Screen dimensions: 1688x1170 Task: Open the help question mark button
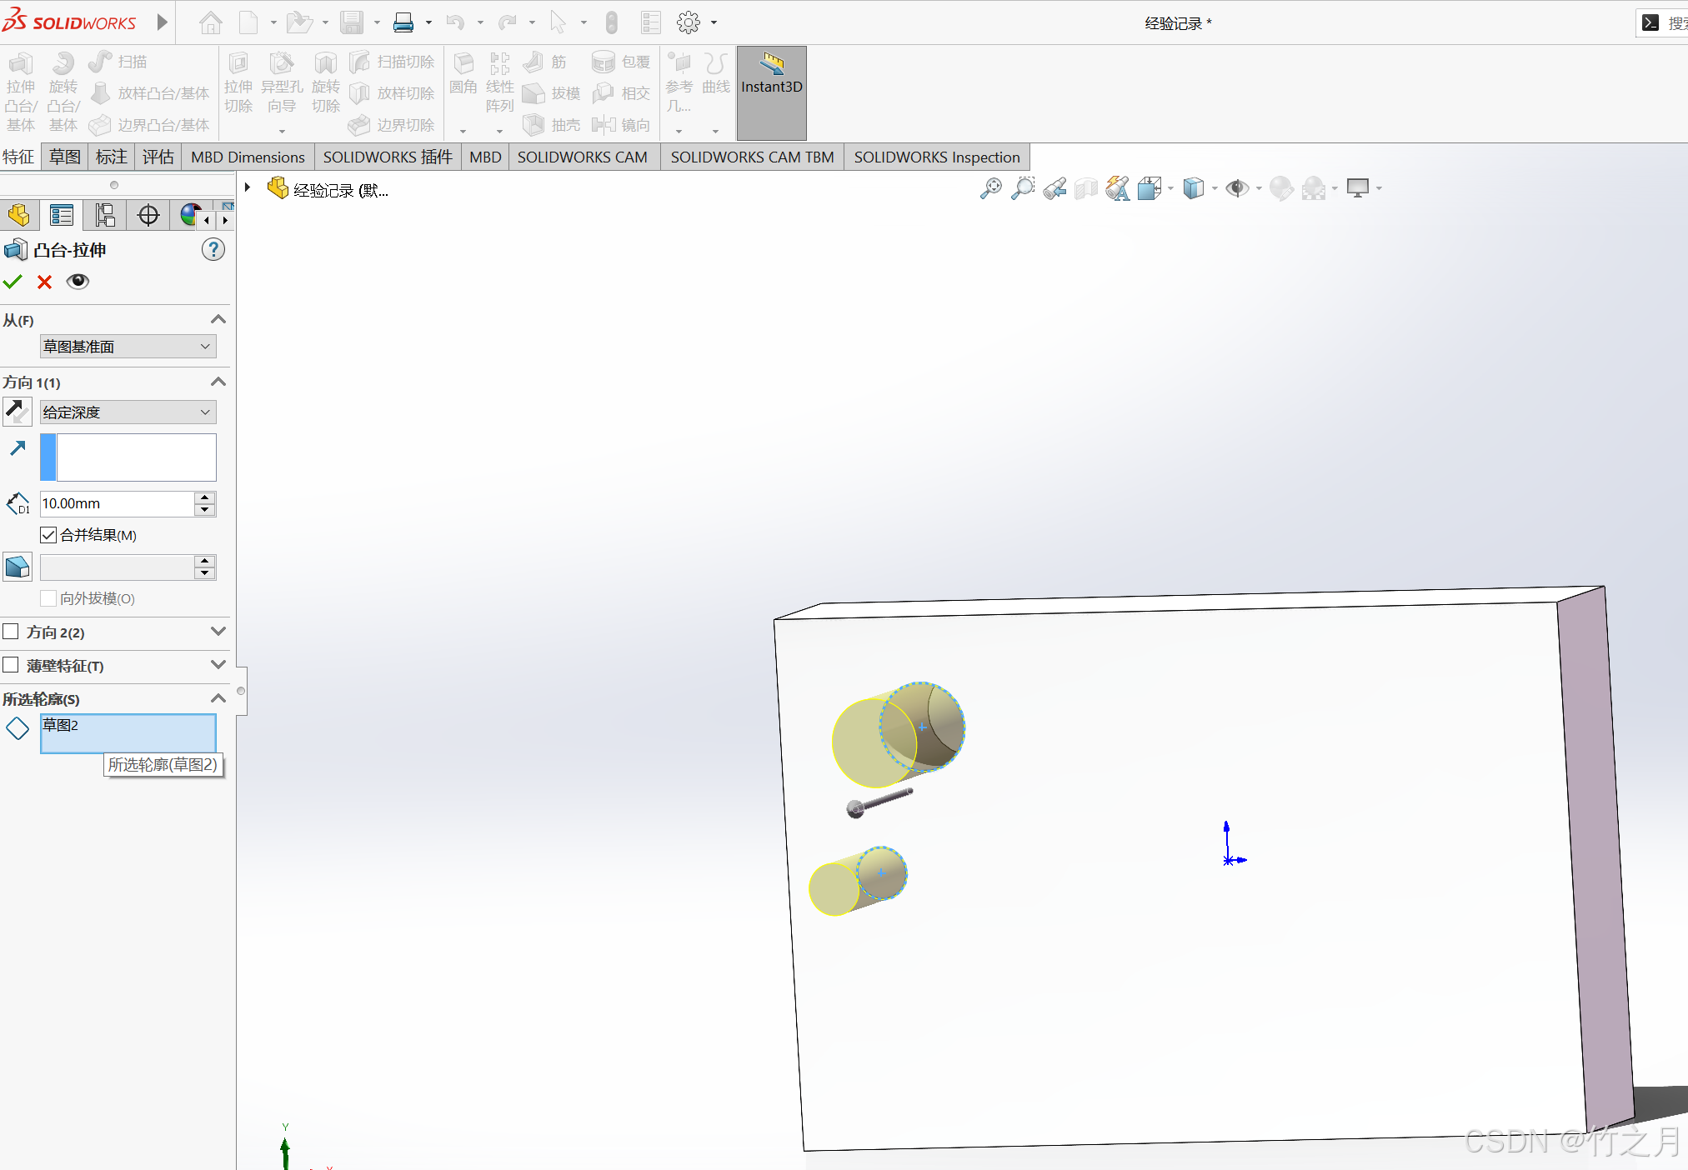tap(213, 250)
